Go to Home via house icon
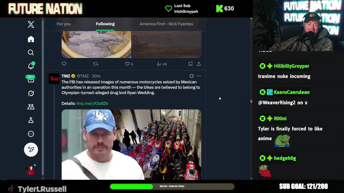The width and height of the screenshot is (344, 193). tap(31, 39)
